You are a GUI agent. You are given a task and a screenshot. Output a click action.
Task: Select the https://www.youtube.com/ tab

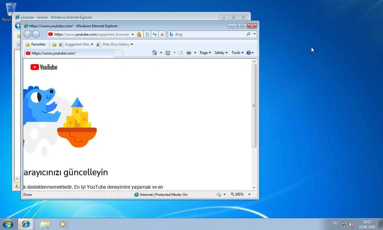[69, 53]
